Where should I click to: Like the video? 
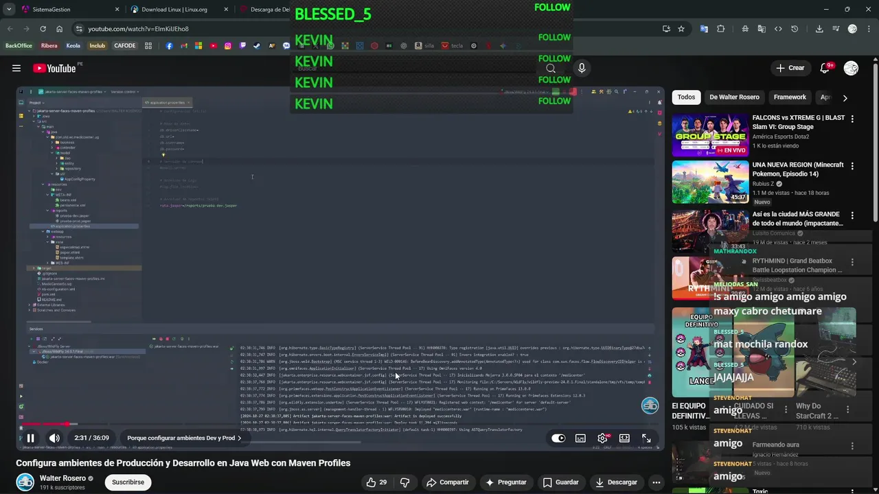376,482
